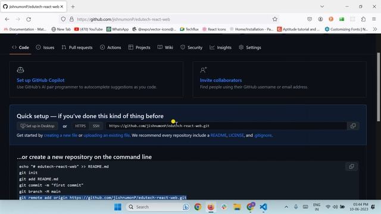Screen dimensions: 381x214
Task: Open File Explorer from the taskbar
Action: tap(237, 207)
